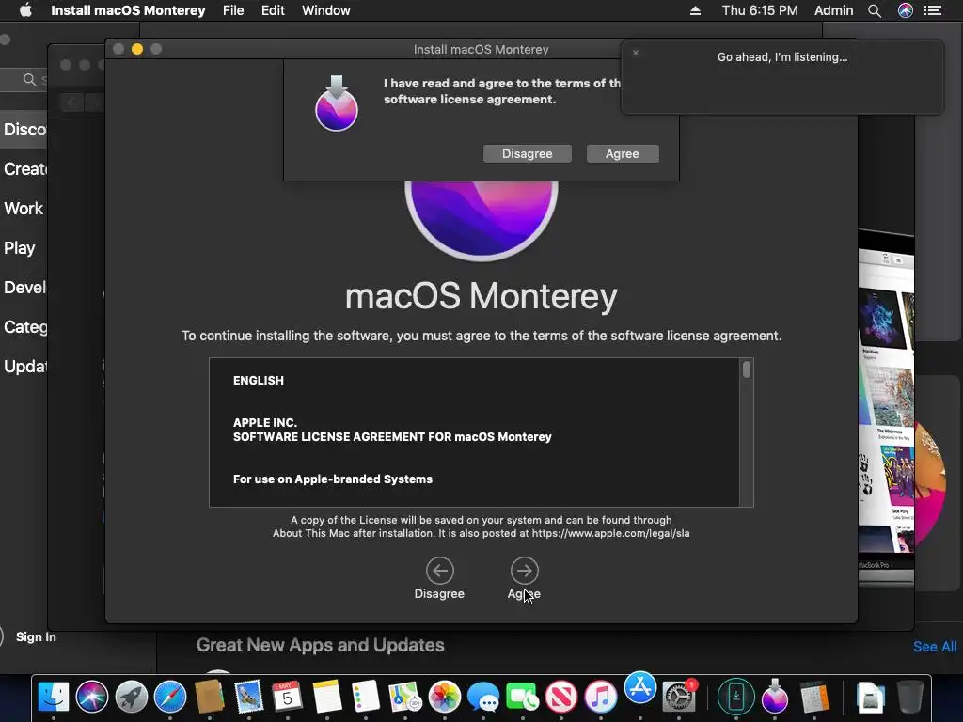963x722 pixels.
Task: Click the Siri icon in the menu bar
Action: (x=906, y=10)
